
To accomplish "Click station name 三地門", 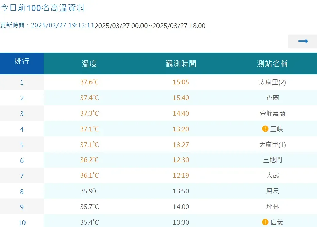I will pyautogui.click(x=272, y=160).
